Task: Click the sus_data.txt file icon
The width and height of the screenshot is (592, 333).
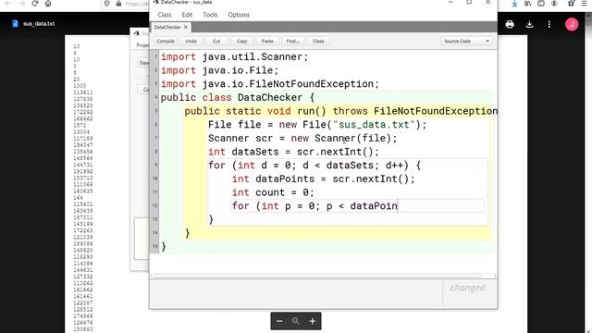Action: pyautogui.click(x=15, y=23)
